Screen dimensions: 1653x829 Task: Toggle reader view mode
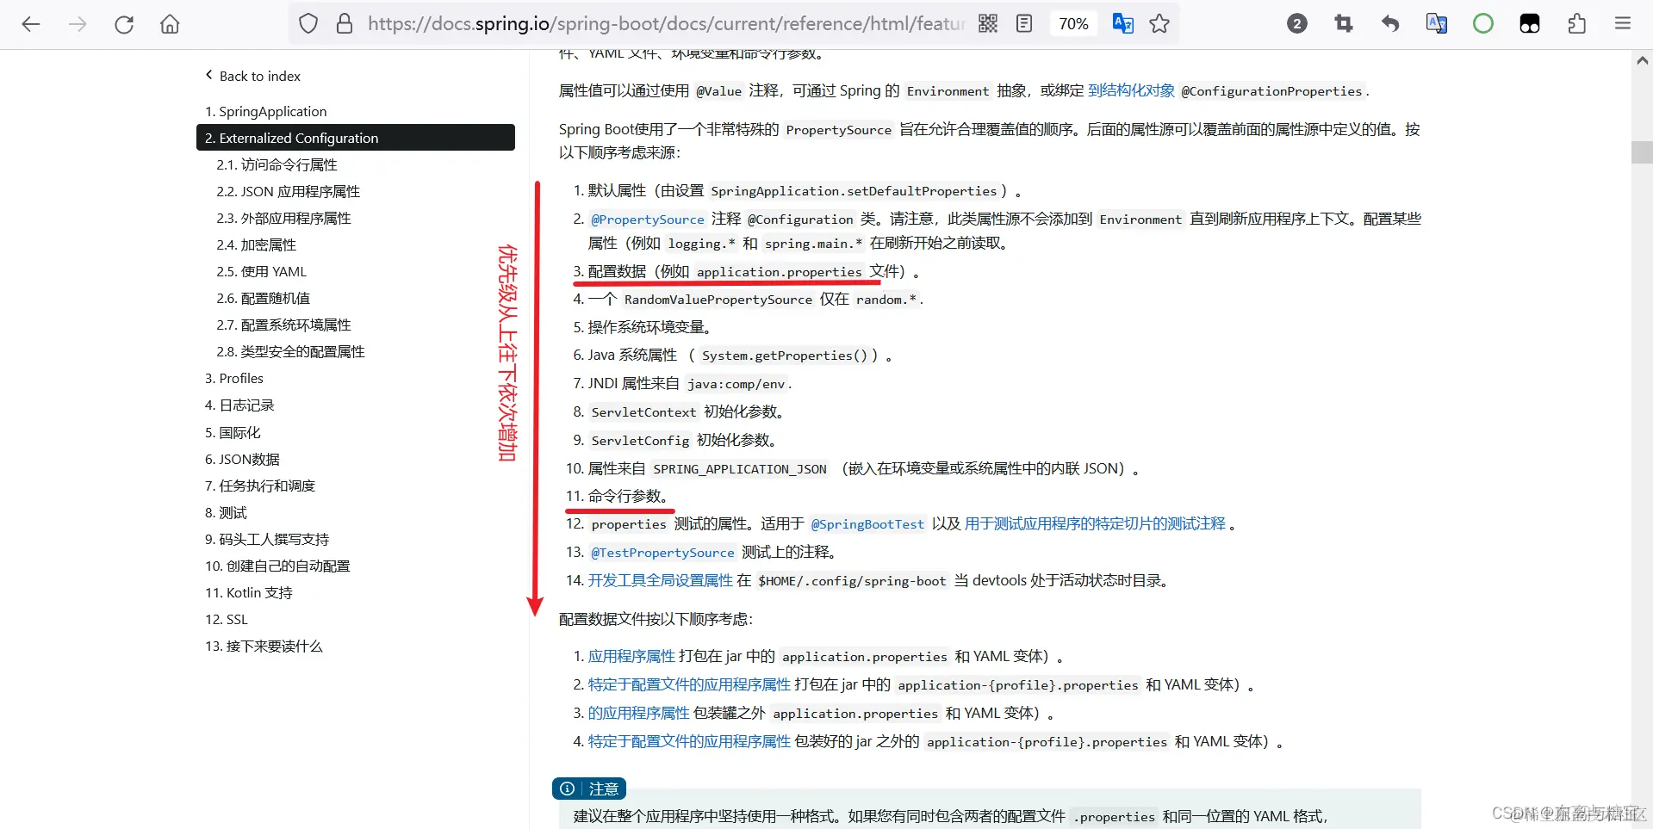tap(1023, 23)
